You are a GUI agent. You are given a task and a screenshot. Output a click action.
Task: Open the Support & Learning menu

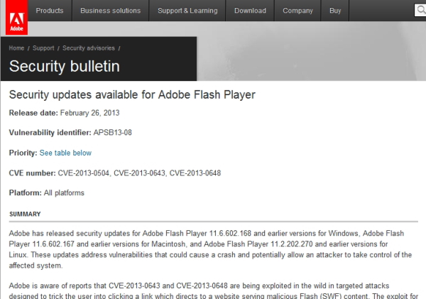[188, 11]
